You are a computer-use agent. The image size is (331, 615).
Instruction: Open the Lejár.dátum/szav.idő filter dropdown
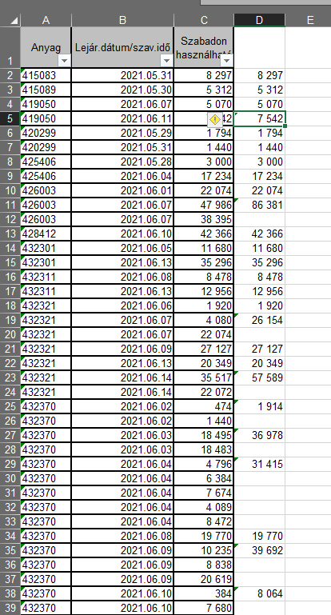click(x=166, y=61)
